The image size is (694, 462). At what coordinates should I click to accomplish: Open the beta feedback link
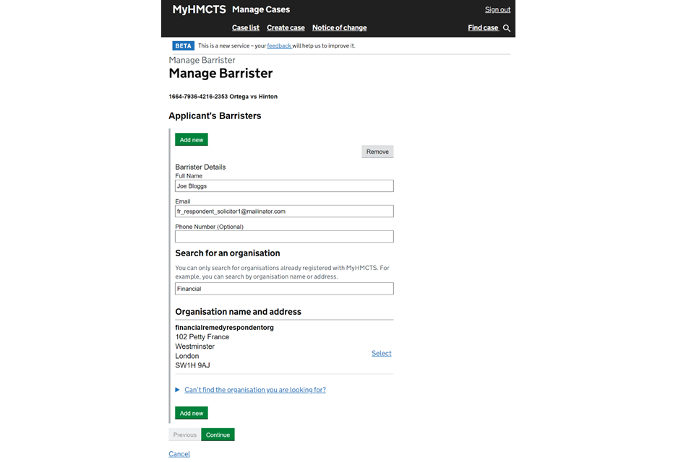click(x=279, y=46)
